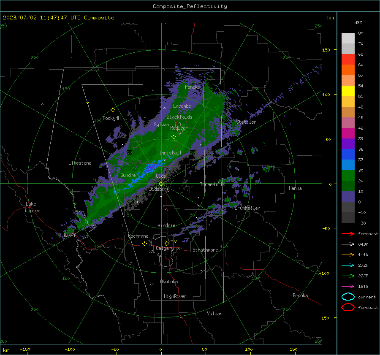
Task: Click the Lake Louise label
Action: (33, 207)
